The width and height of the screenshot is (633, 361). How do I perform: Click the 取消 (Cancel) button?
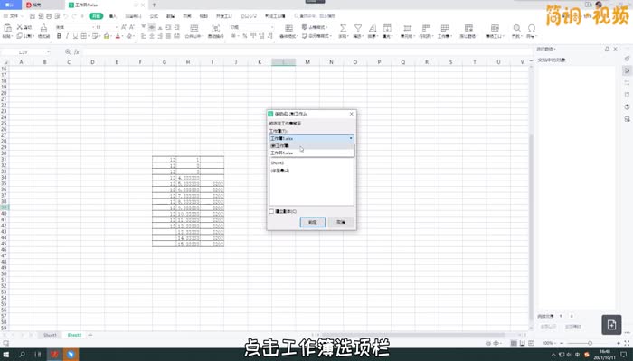coord(340,221)
